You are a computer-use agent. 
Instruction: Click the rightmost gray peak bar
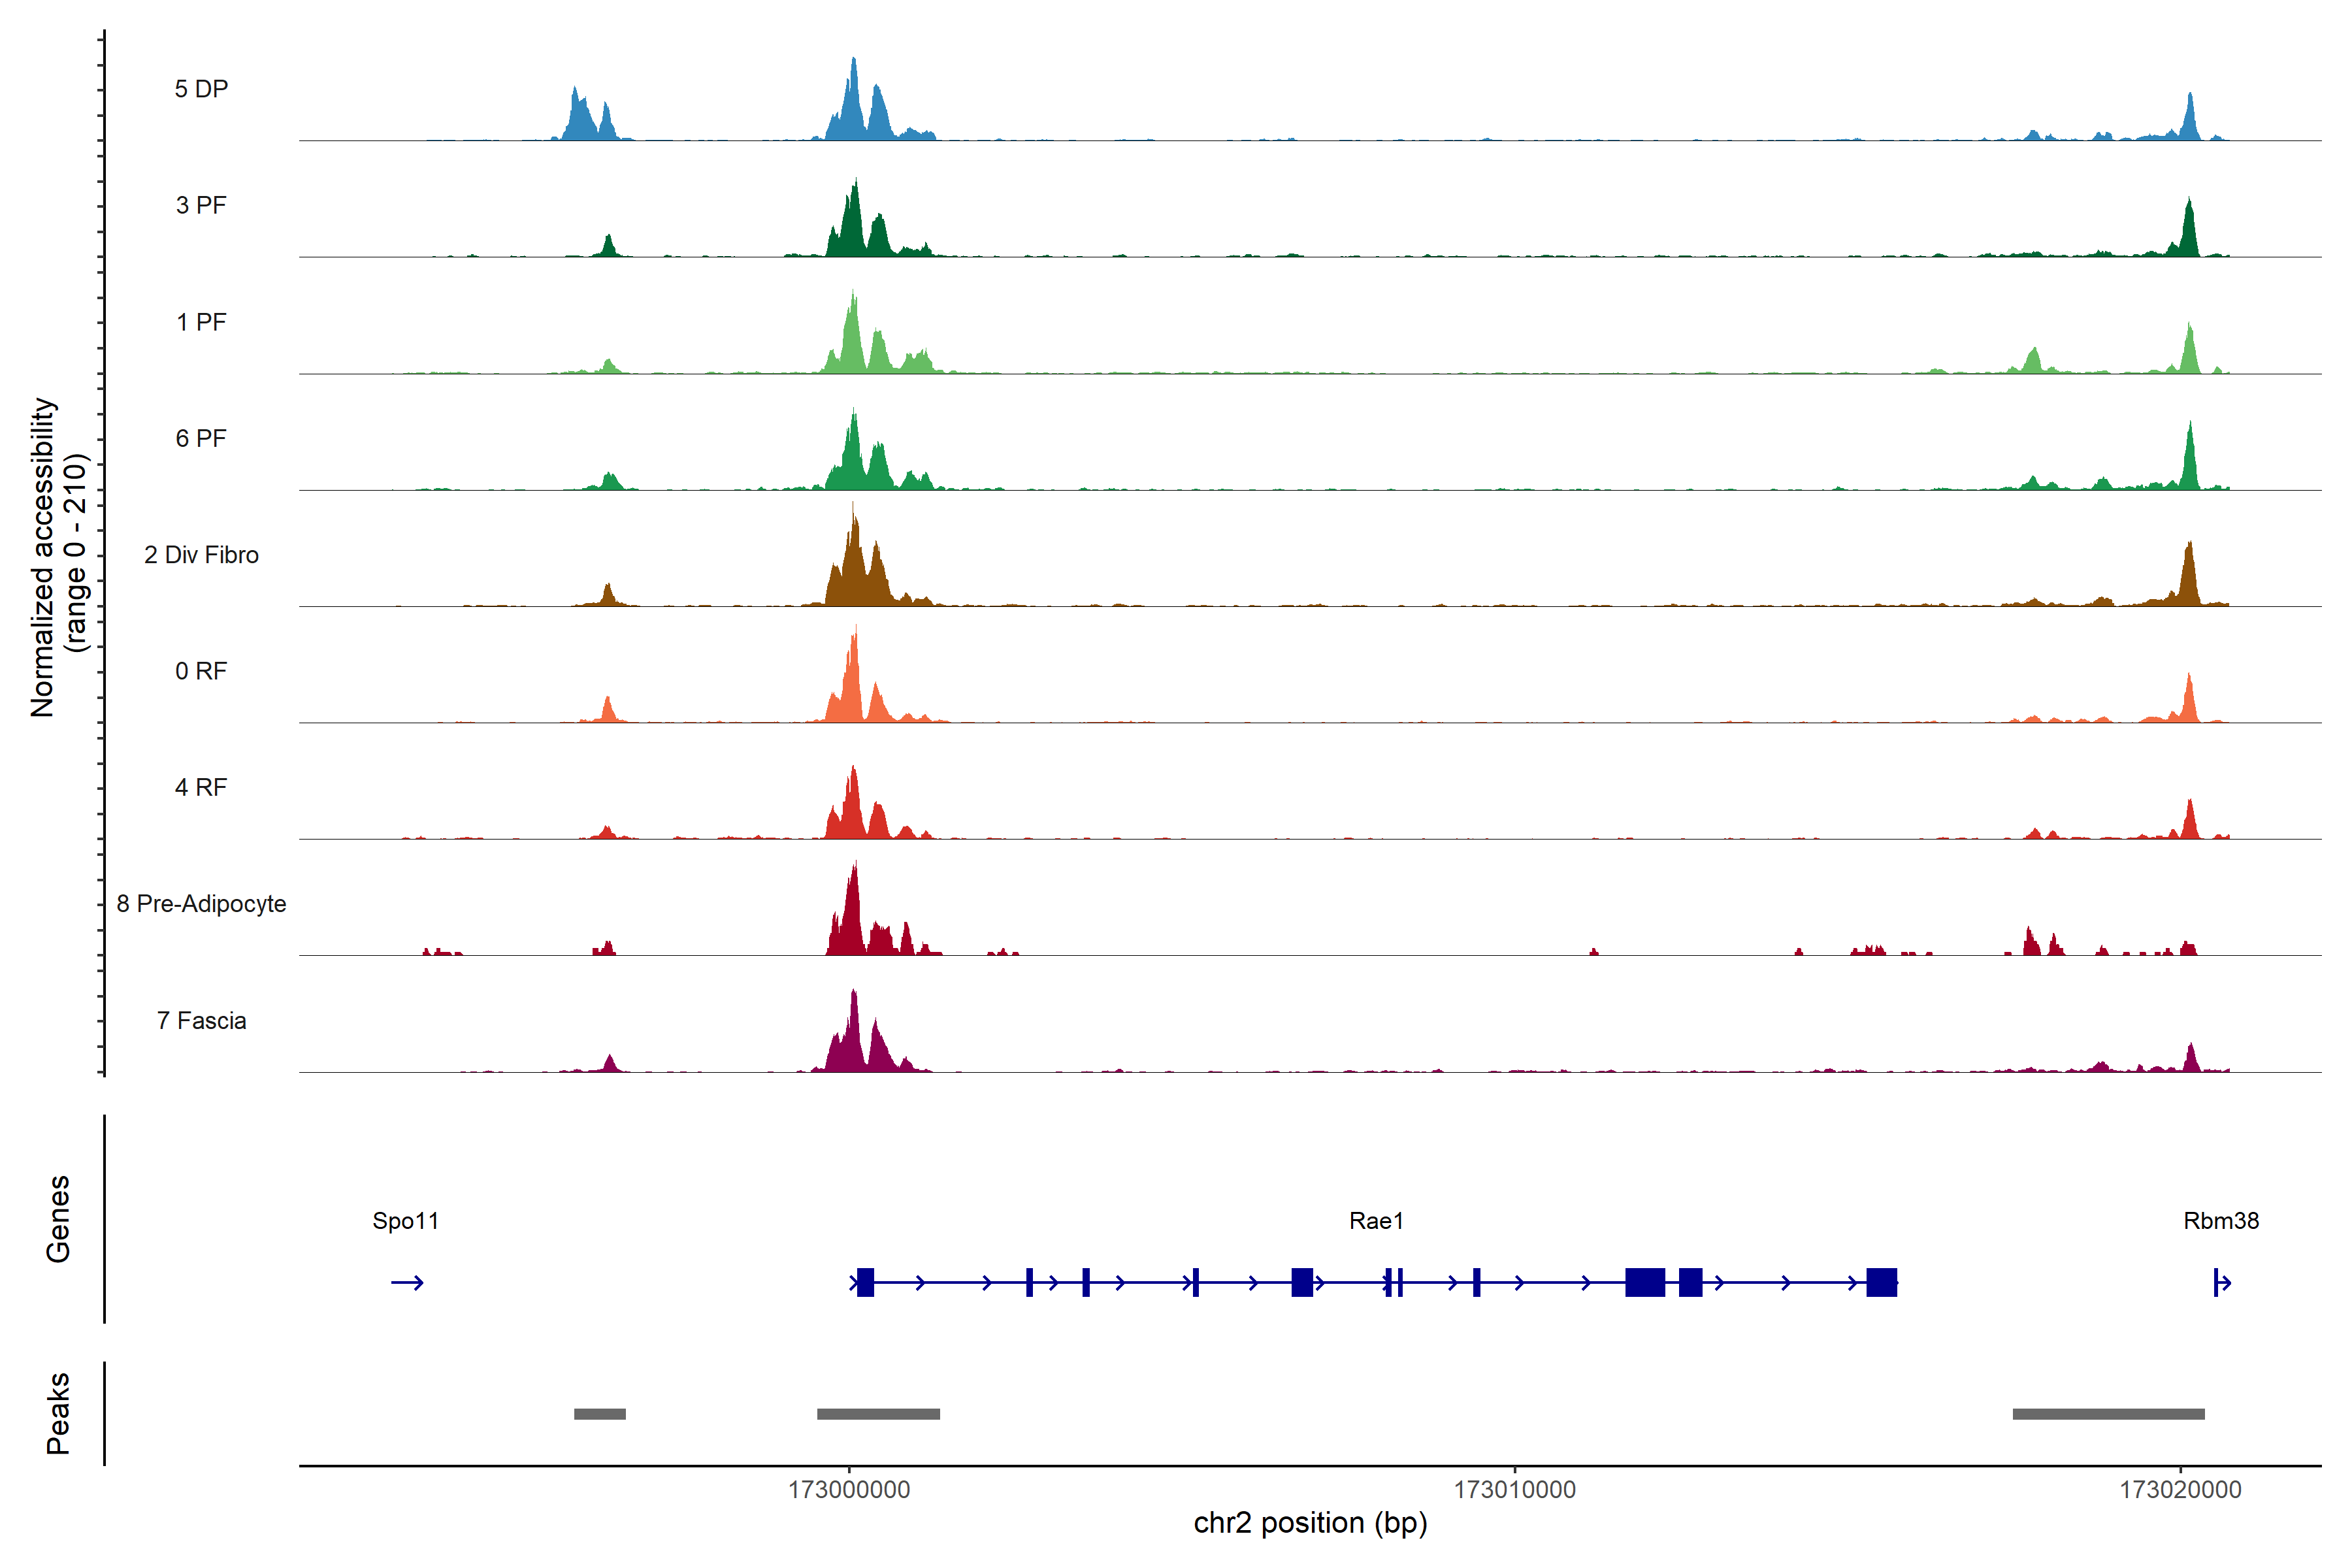click(2108, 1414)
